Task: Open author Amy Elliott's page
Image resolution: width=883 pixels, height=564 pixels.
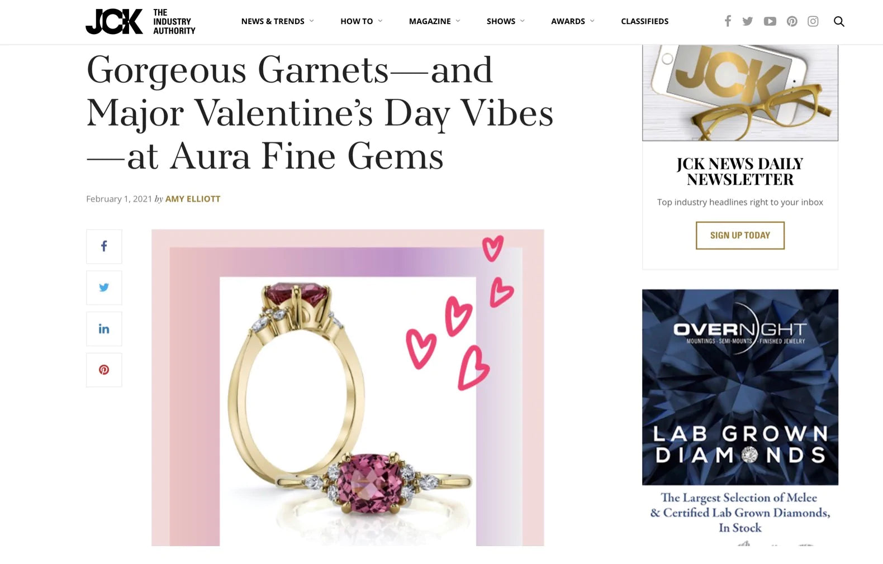Action: click(193, 199)
